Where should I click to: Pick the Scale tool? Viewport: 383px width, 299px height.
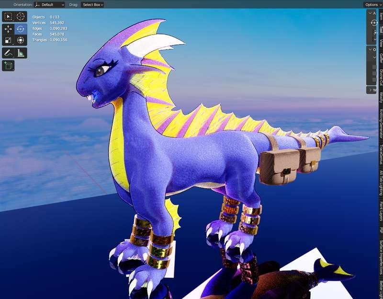click(x=8, y=40)
